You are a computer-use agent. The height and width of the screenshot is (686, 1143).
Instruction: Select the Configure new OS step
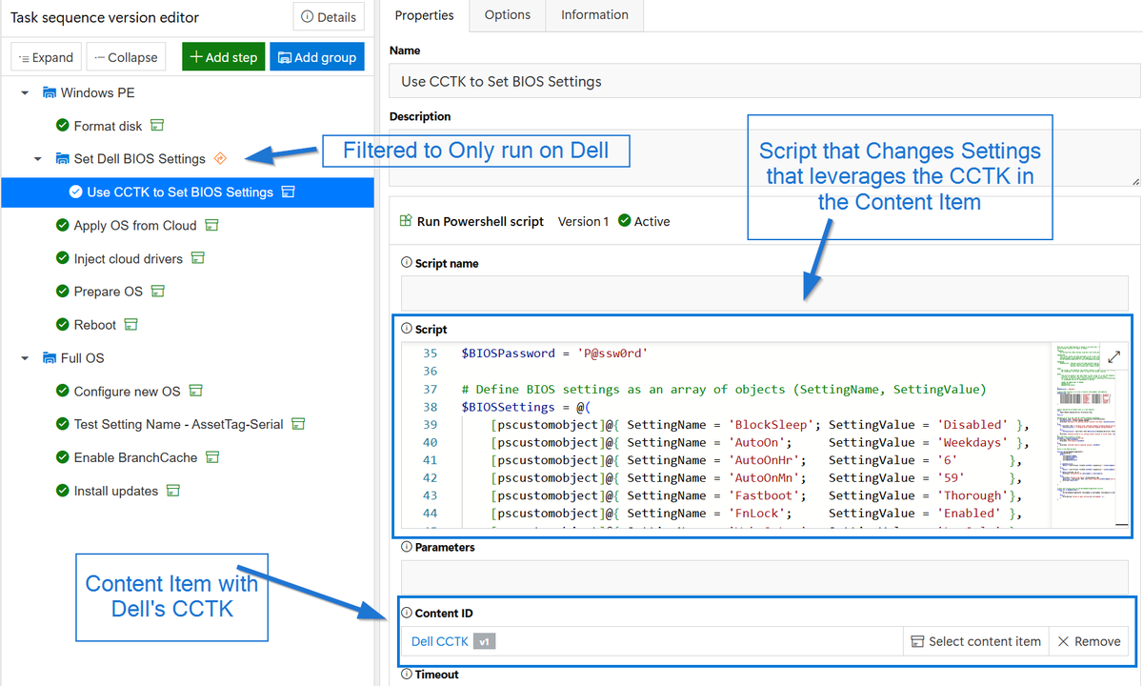tap(127, 392)
